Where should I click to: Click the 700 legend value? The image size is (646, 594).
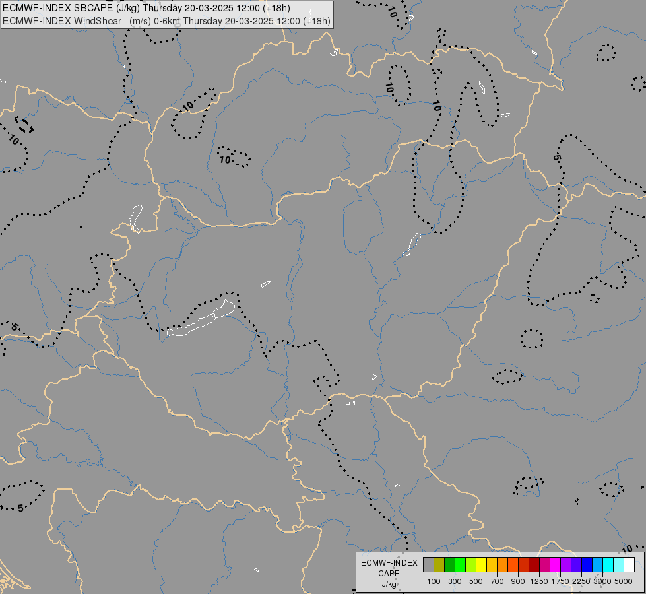(x=498, y=581)
